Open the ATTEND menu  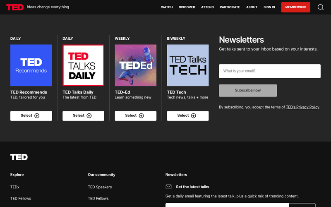(207, 7)
